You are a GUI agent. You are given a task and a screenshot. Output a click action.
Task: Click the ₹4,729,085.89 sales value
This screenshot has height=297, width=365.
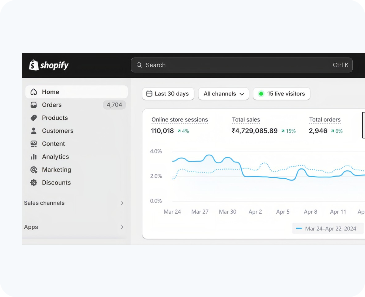(x=255, y=131)
